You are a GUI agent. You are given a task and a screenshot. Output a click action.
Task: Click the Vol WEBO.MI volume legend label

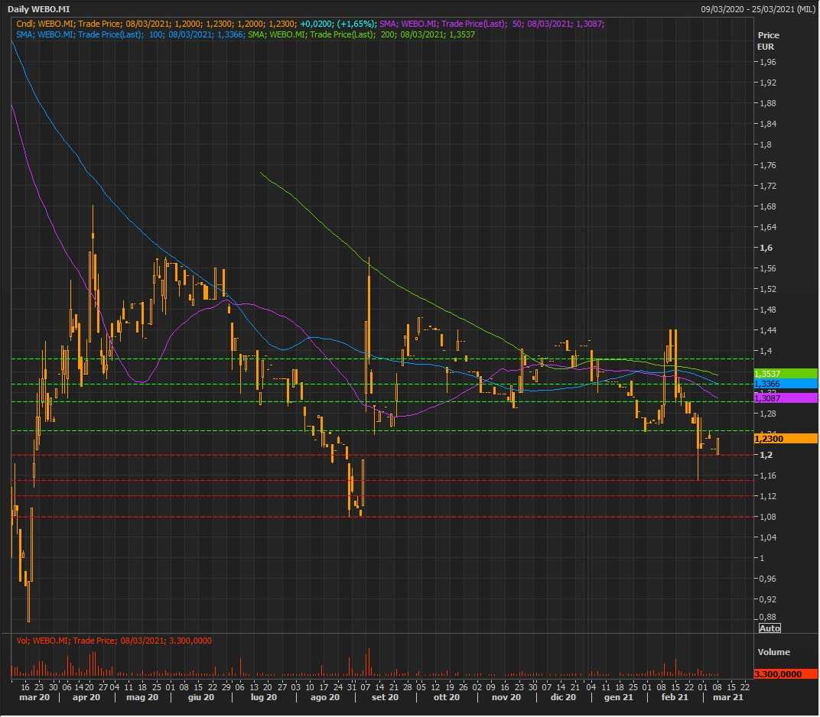pos(114,641)
